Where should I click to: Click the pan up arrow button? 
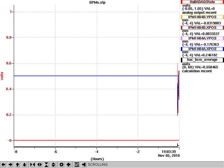[x=18, y=165]
